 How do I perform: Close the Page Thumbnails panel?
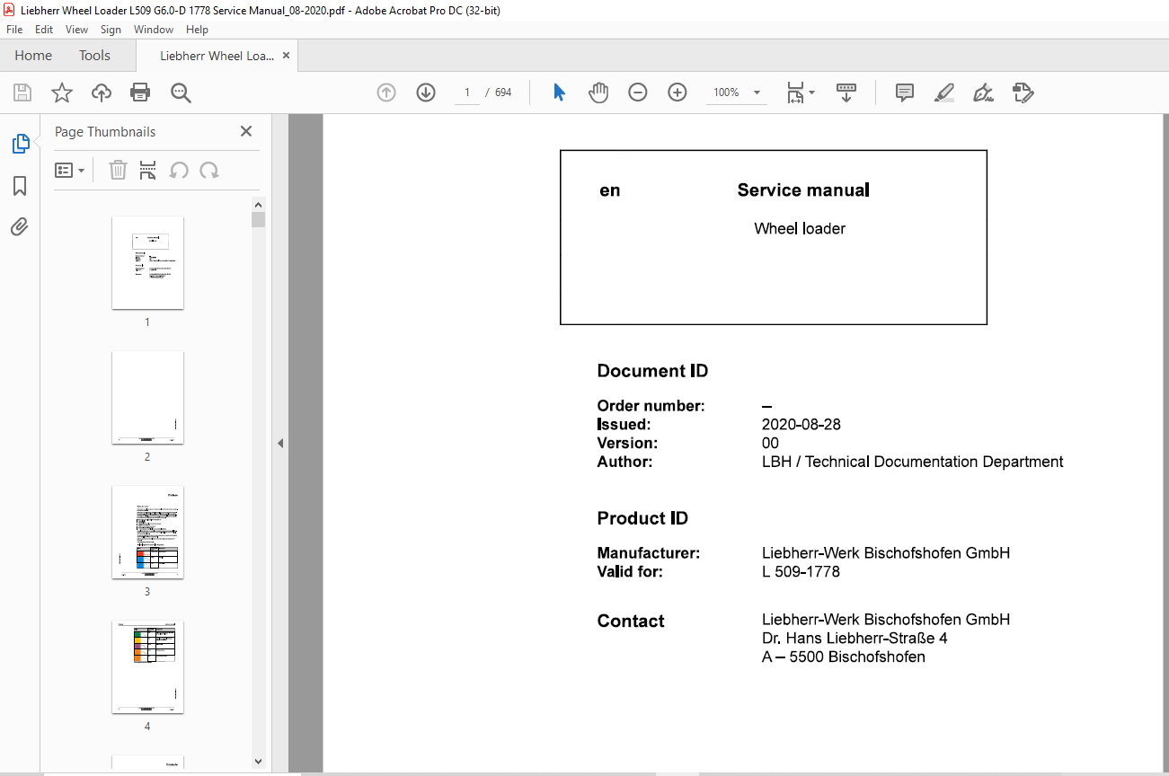(x=246, y=131)
